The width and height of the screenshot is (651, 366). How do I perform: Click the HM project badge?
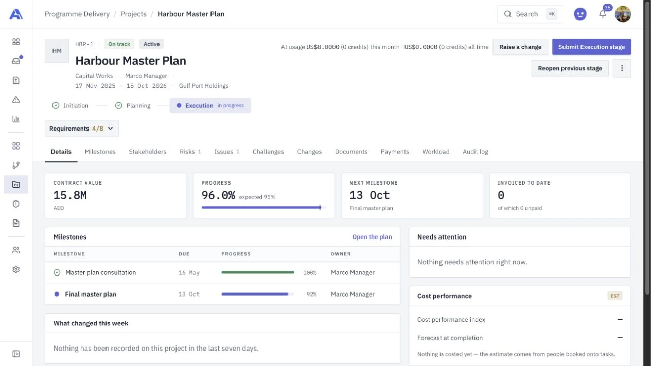coord(57,51)
